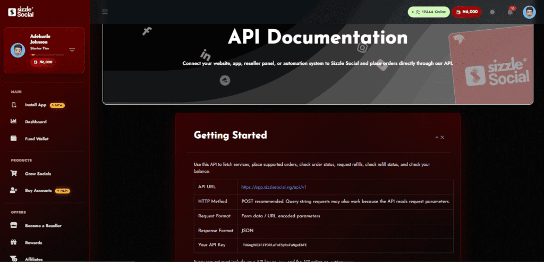Click the Starter Tier label
544x262 pixels.
point(39,48)
